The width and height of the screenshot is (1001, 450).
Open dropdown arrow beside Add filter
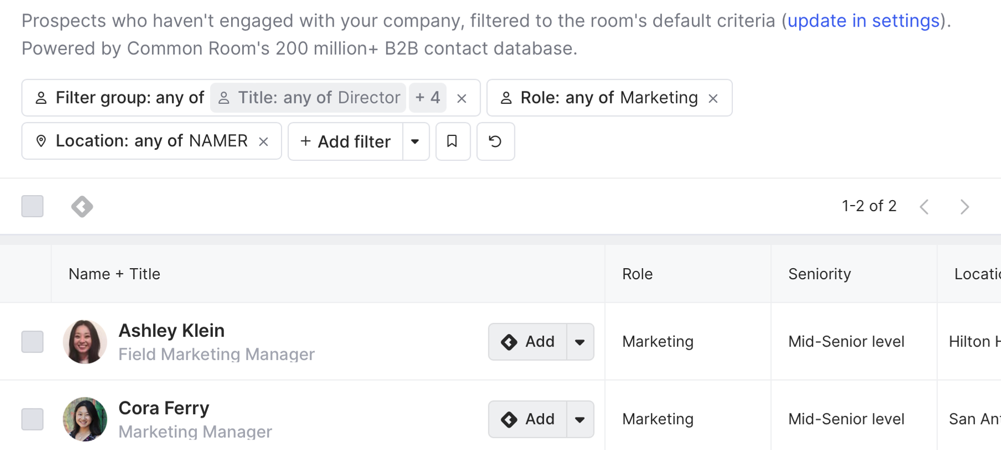click(415, 142)
